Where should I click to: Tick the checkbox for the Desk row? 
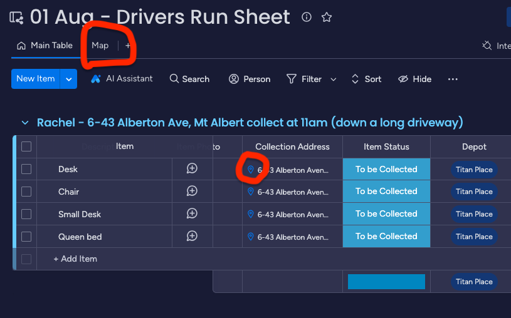(x=26, y=169)
